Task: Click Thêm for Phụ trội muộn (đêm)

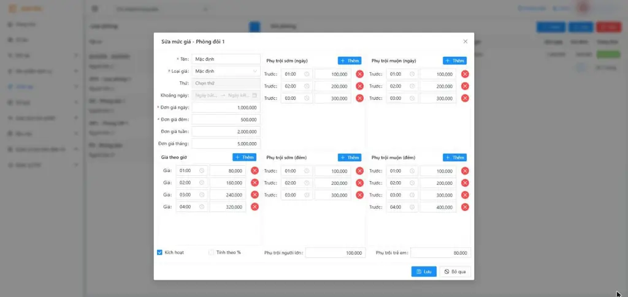Action: click(x=454, y=157)
